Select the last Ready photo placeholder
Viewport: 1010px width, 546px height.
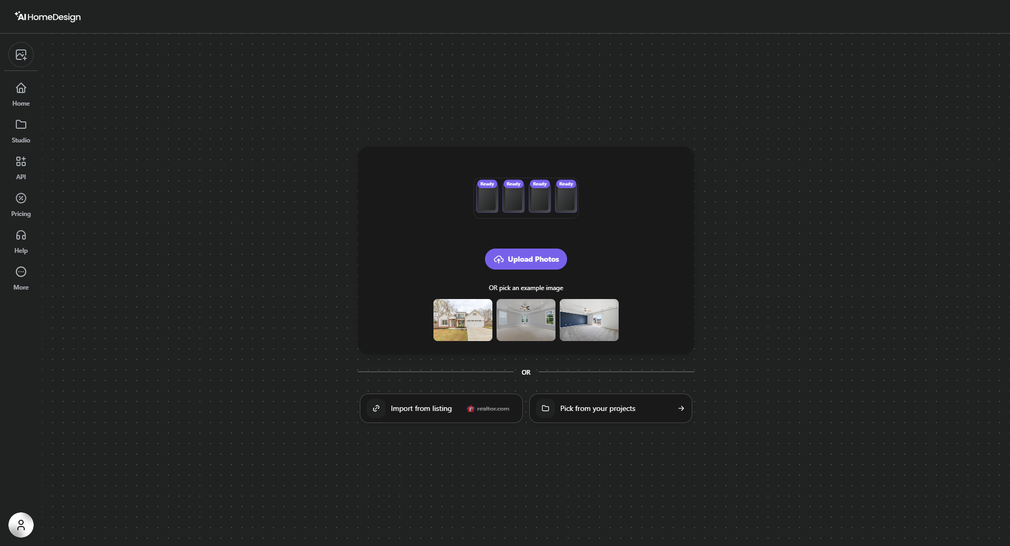(x=566, y=196)
